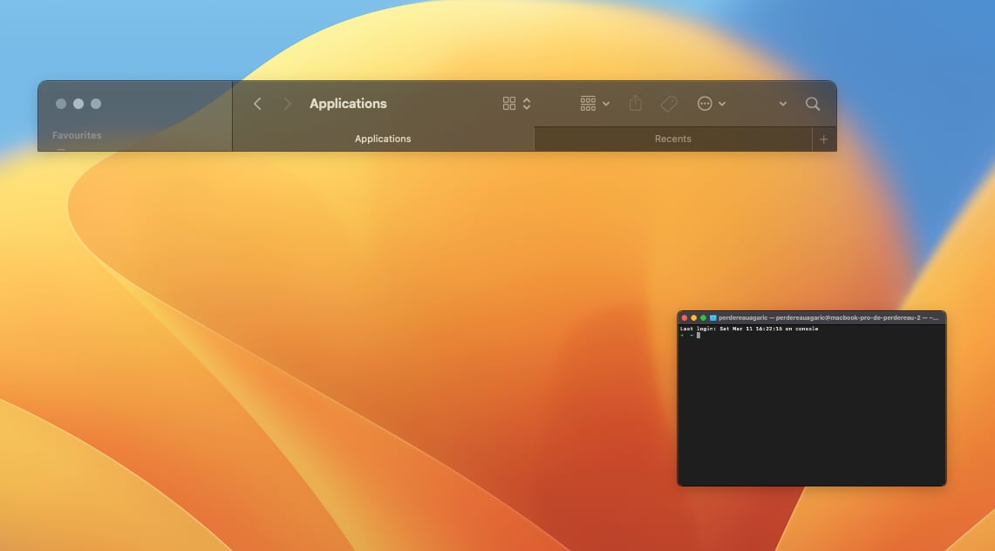Open view mode switcher arrows
Screen dimensions: 995x551
(x=527, y=104)
